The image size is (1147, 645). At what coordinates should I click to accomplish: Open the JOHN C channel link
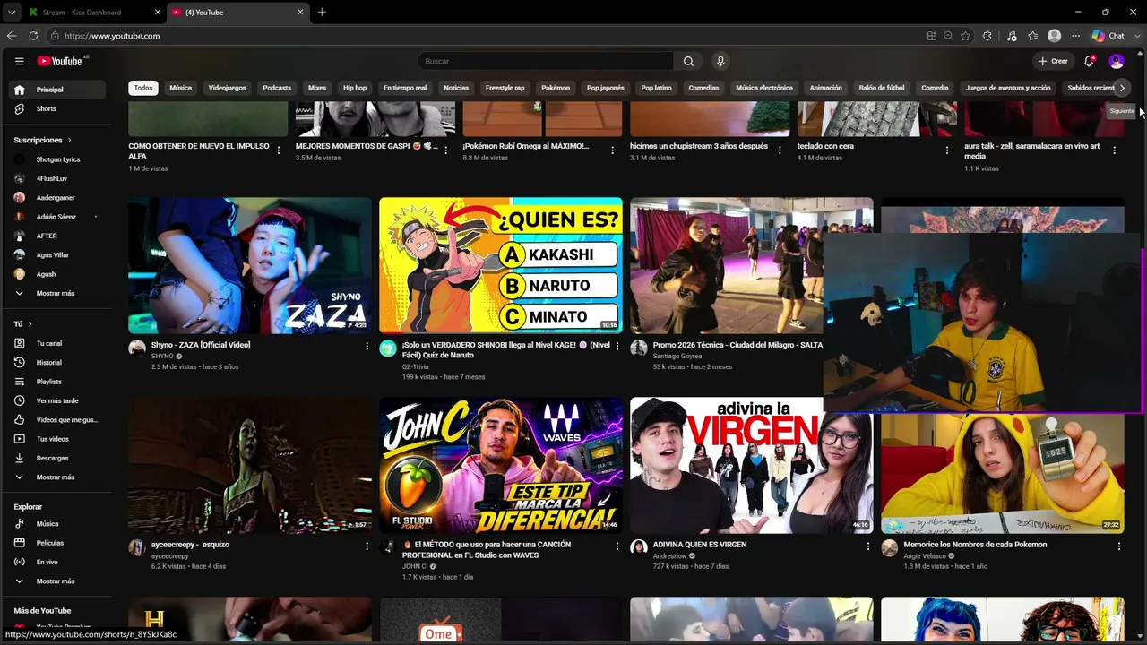tap(414, 566)
